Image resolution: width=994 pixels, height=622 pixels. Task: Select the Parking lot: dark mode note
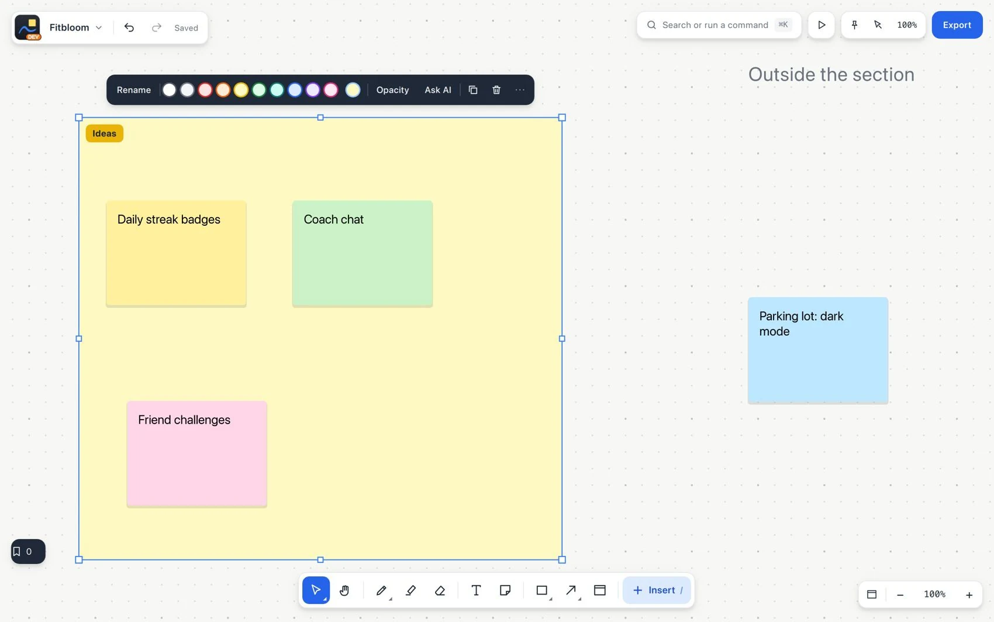[x=817, y=350]
